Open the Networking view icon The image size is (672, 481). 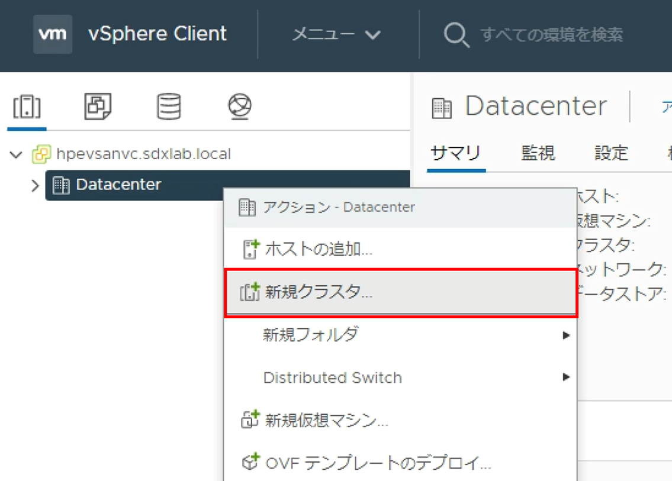[240, 106]
